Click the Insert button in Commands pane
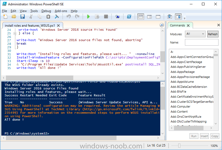Viewport: 222px width, 150px height. (x=204, y=136)
